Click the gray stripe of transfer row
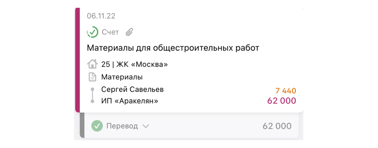This screenshot has height=148, width=378. pos(82,125)
